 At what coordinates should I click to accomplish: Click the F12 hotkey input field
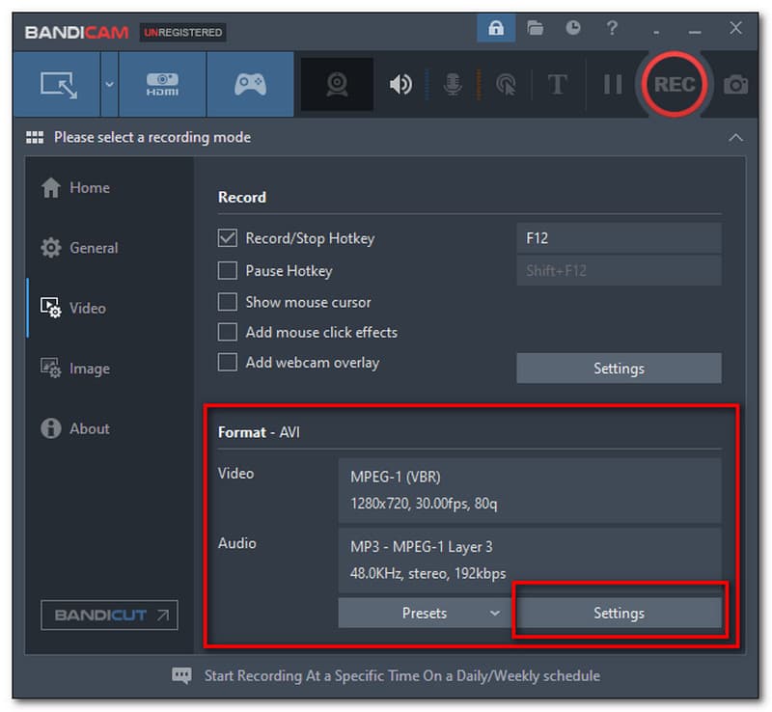tap(619, 237)
